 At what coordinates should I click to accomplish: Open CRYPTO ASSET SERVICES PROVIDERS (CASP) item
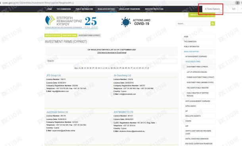click(x=198, y=132)
